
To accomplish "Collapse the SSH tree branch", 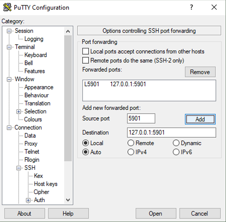I will [x=19, y=168].
